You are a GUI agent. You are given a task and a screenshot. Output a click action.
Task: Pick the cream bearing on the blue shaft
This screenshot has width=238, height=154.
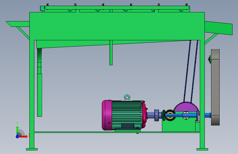point(186,115)
